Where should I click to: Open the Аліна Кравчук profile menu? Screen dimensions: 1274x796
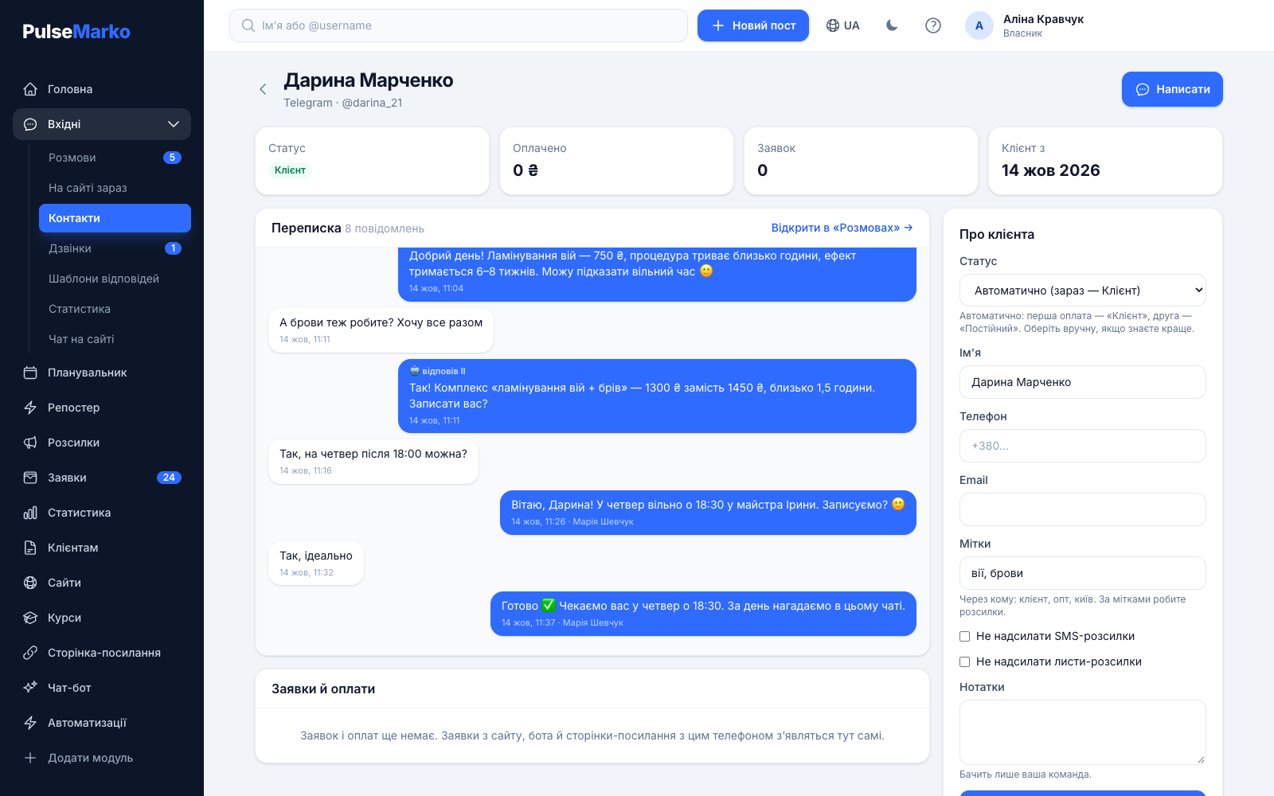1025,25
